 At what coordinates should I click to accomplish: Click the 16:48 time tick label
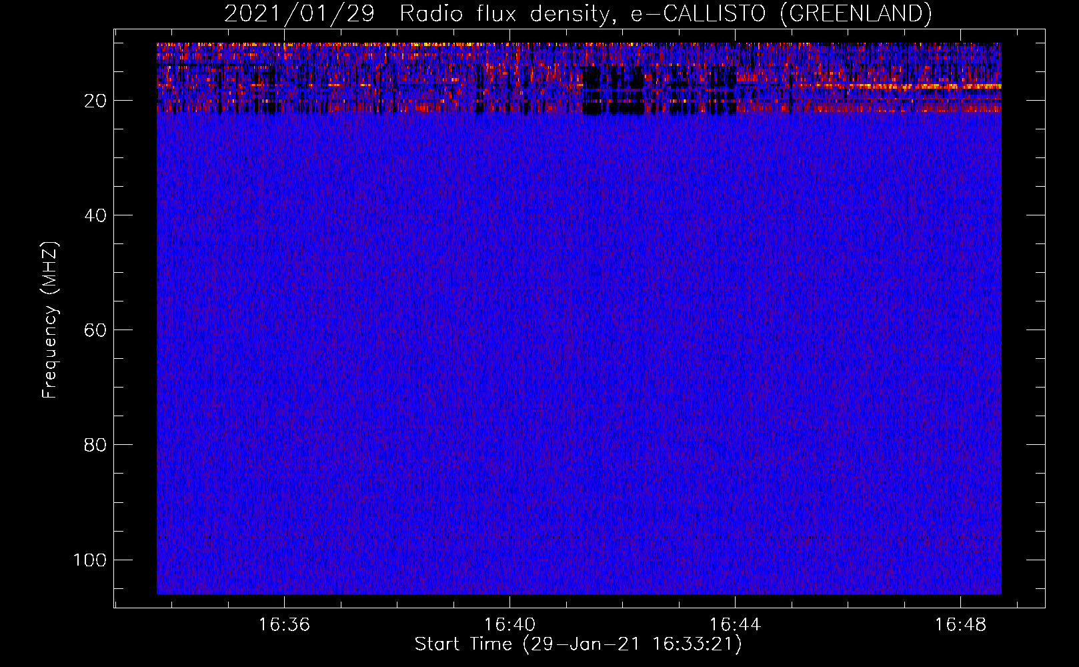coord(960,625)
